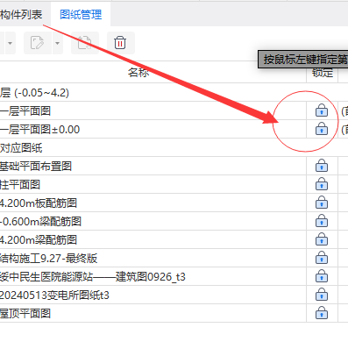Viewport: 348px width, 363px height.
Task: Click the edit drawing pencil icon
Action: point(37,43)
